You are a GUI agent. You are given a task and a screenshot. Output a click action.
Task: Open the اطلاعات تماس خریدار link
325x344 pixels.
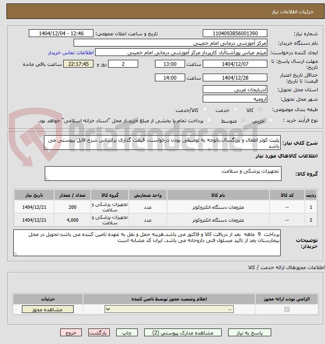(71, 53)
